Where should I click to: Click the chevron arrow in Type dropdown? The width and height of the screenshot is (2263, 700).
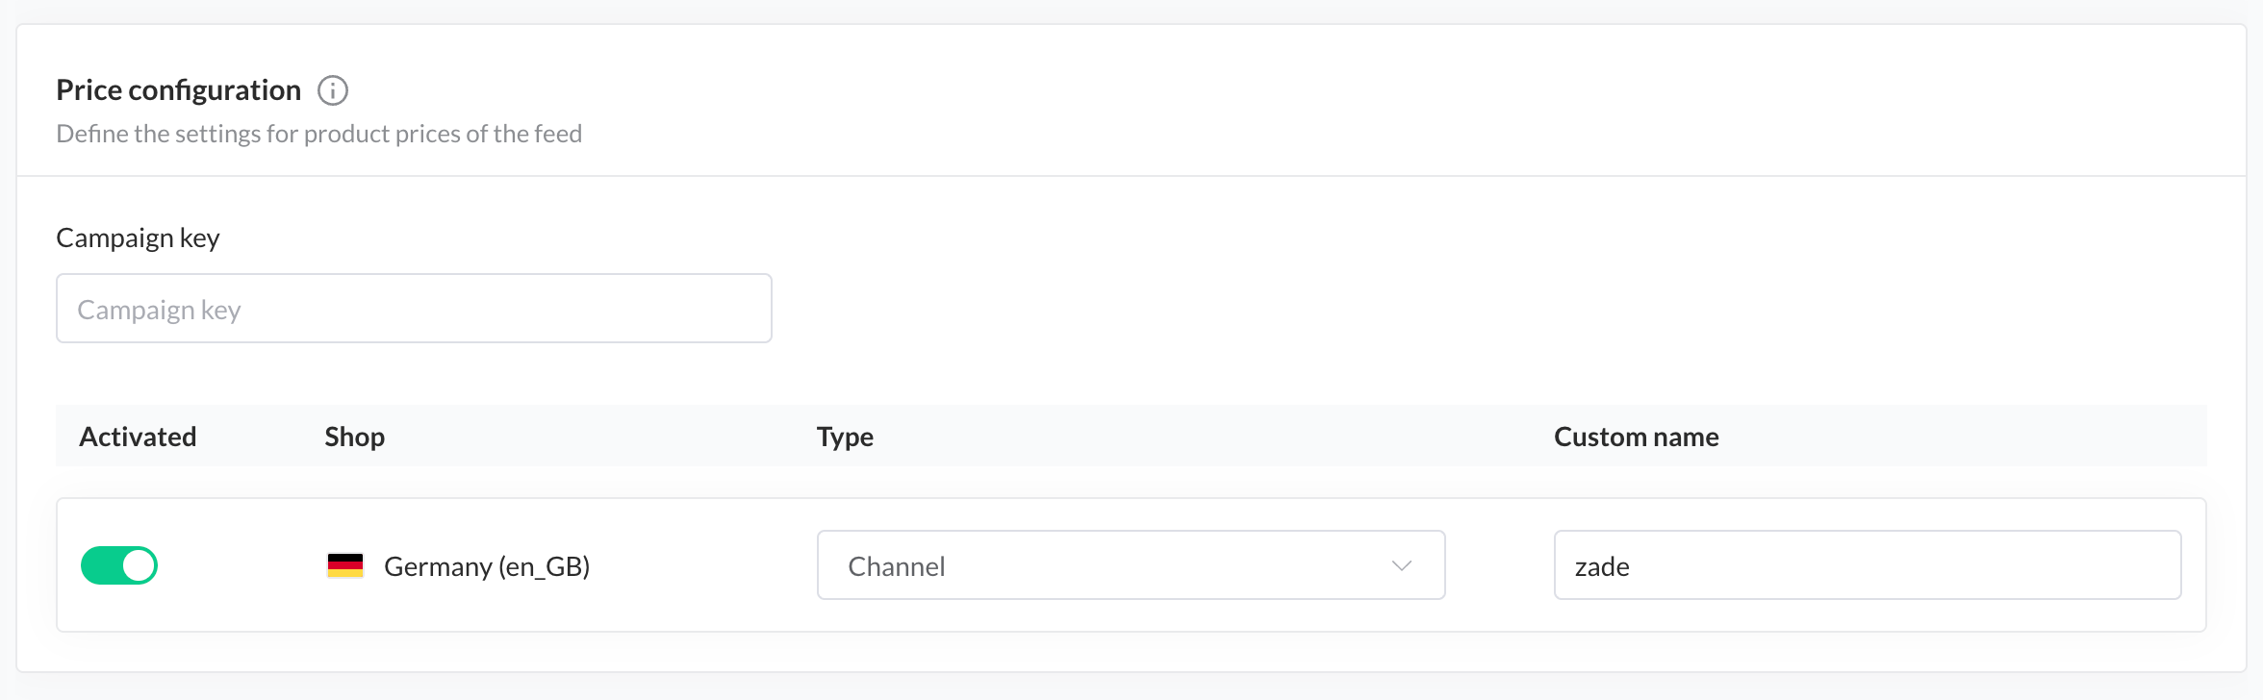point(1401,565)
